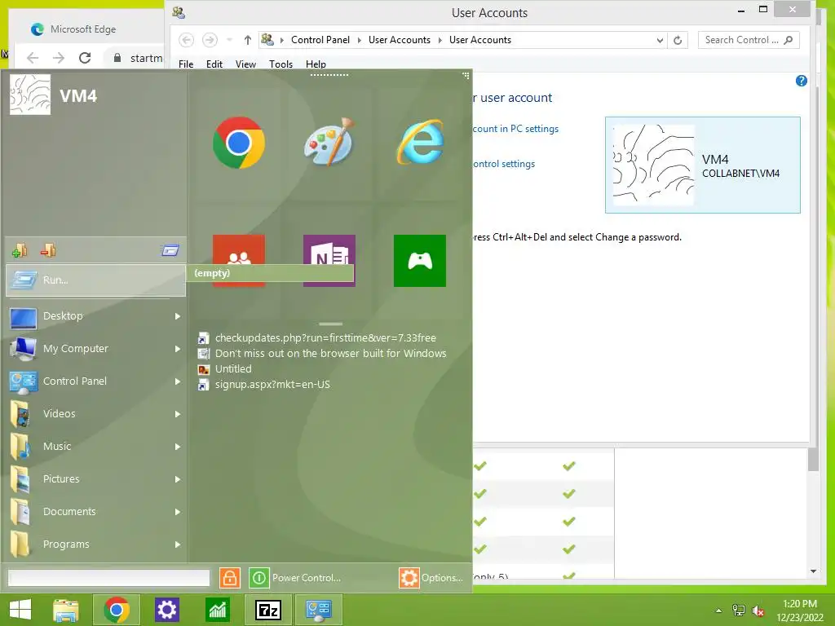Open recent item Untitled

233,369
